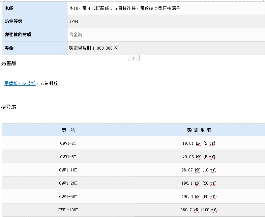Click the plus icon below the specification table
The width and height of the screenshot is (265, 217).
pyautogui.click(x=134, y=58)
